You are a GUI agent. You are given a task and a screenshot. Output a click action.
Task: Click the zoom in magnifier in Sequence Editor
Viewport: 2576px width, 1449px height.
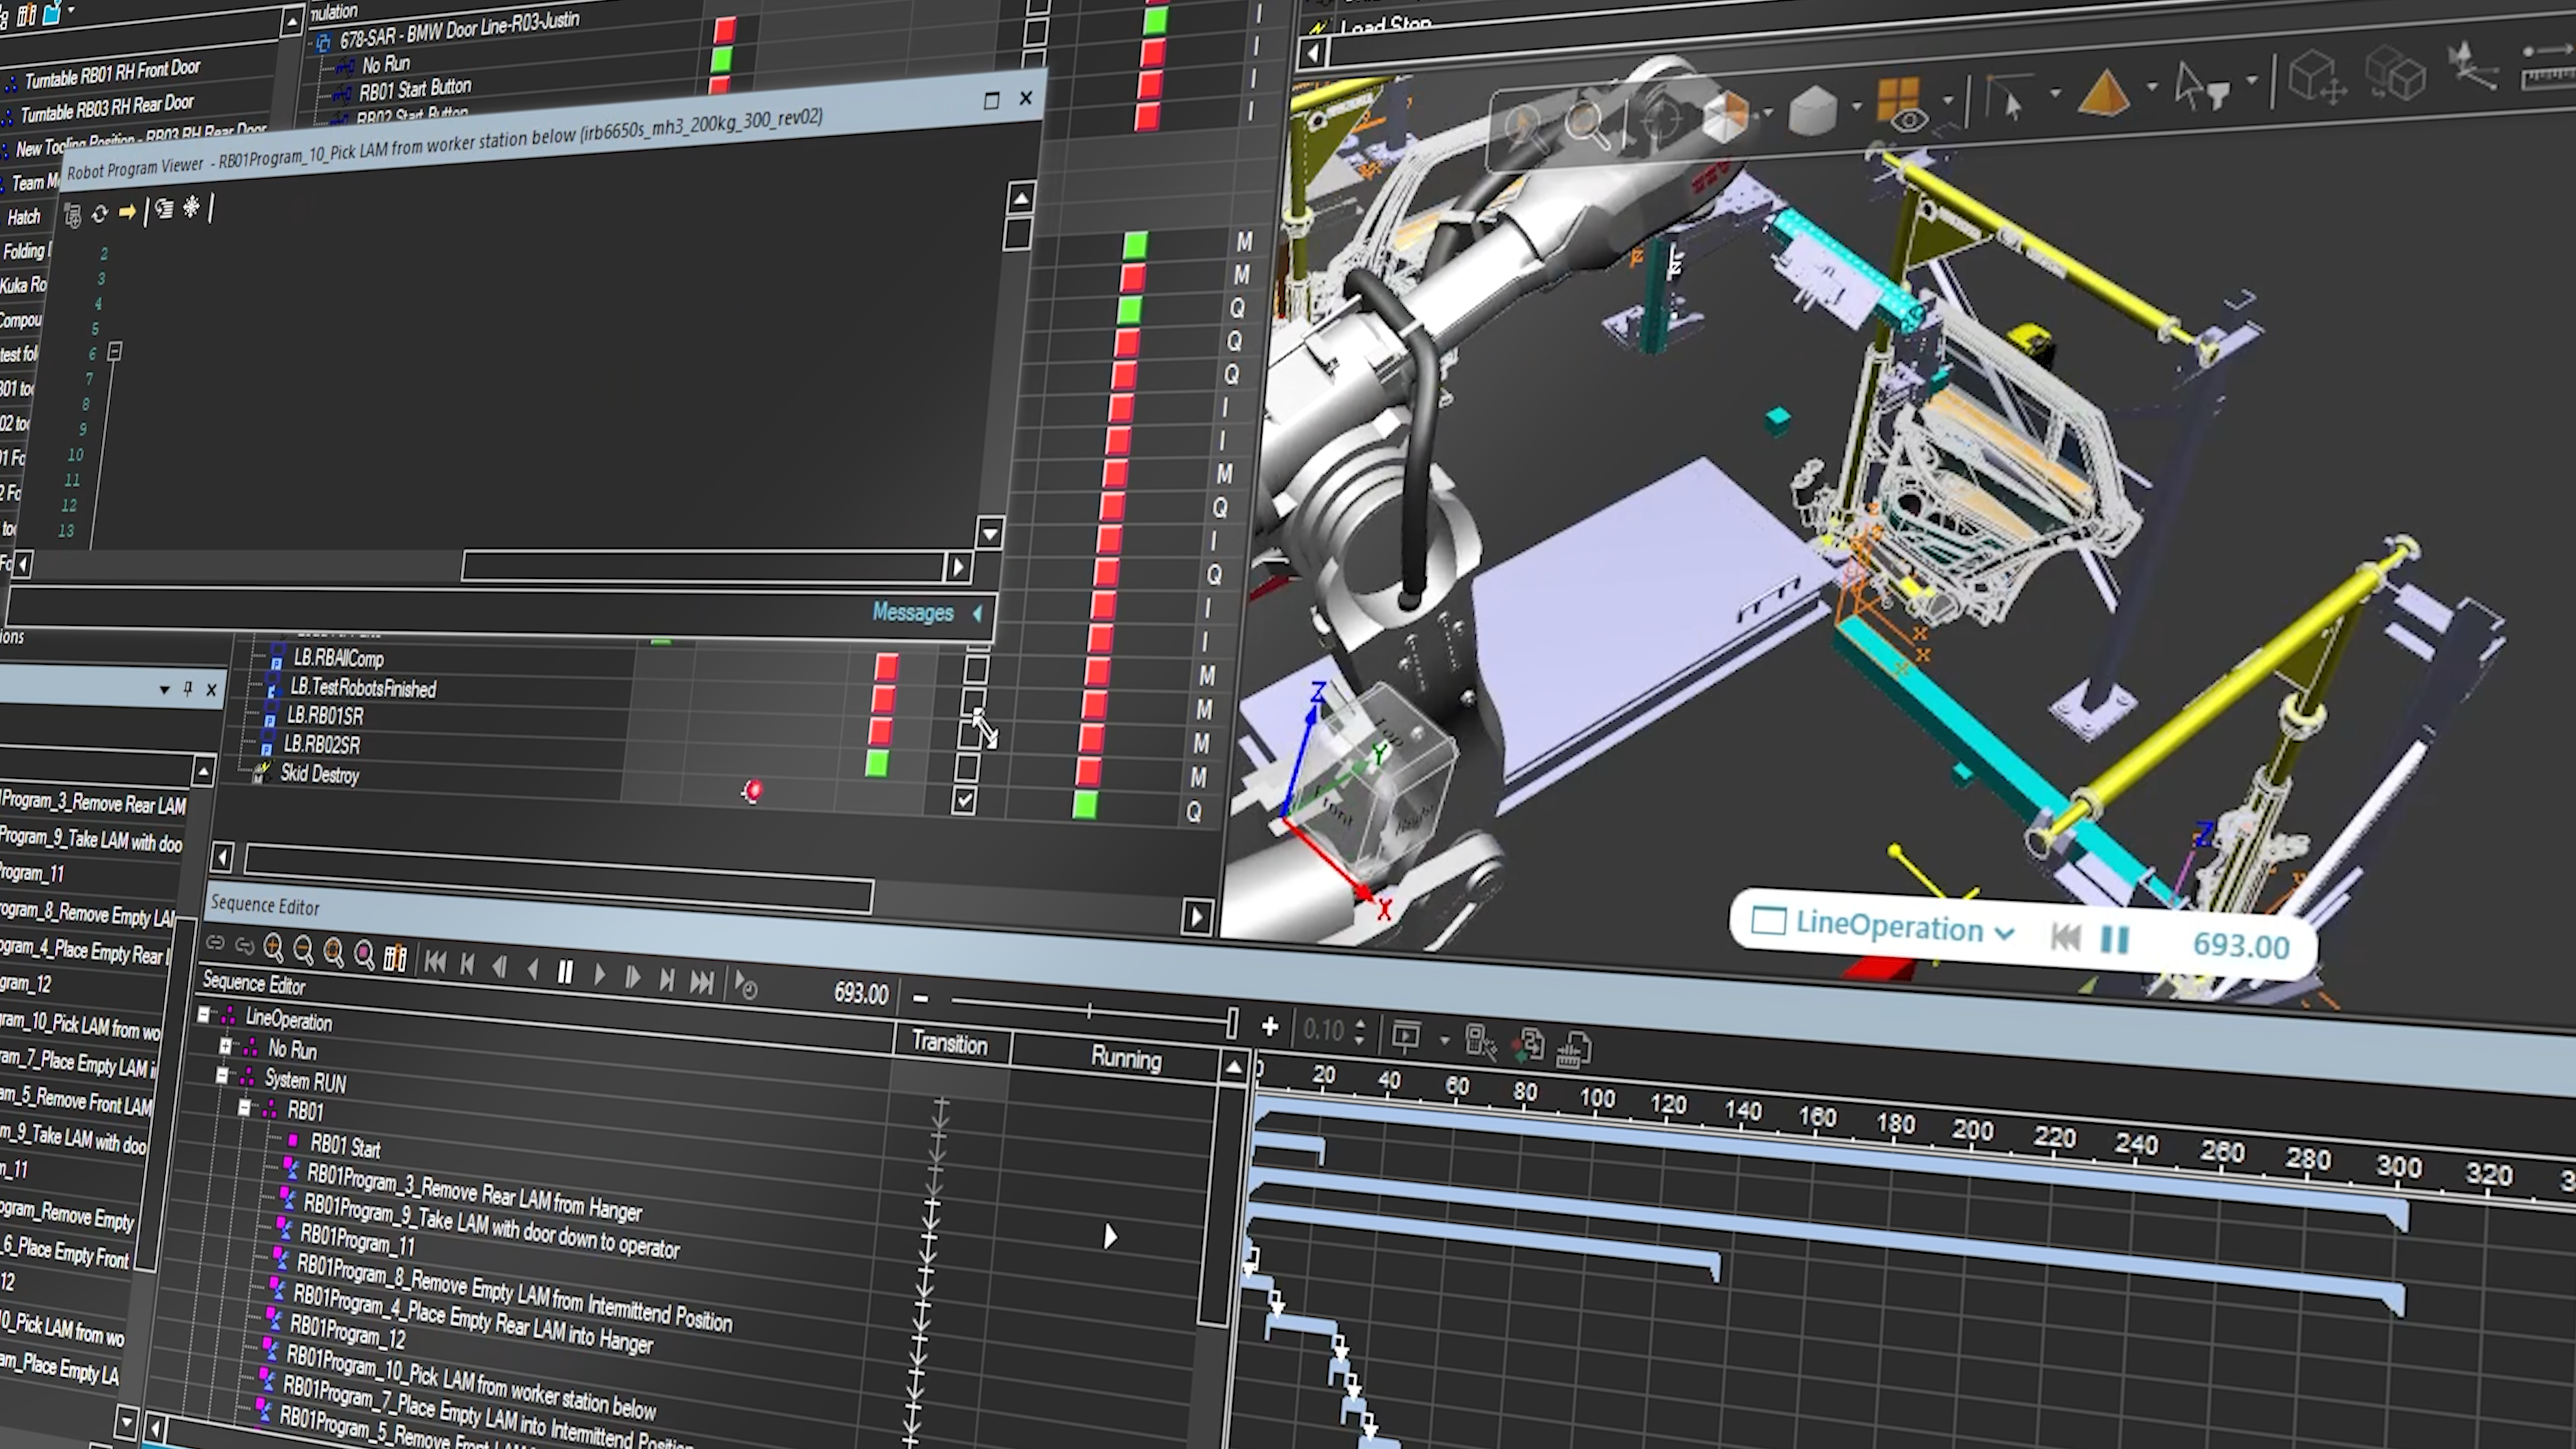pos(273,947)
